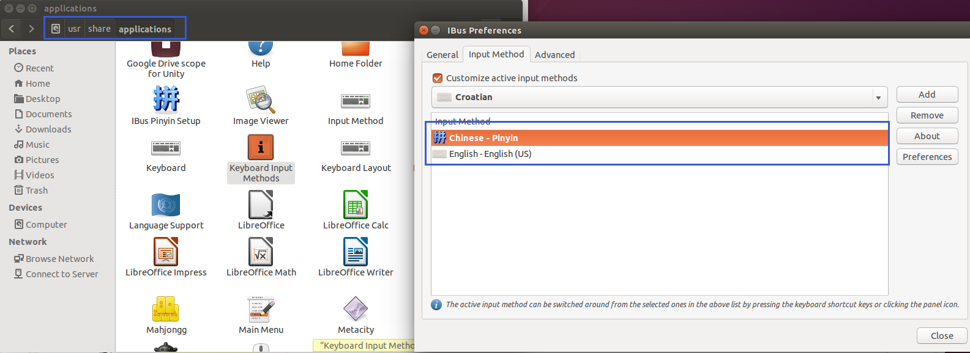Open Recent in Places sidebar
The image size is (970, 353).
click(40, 68)
